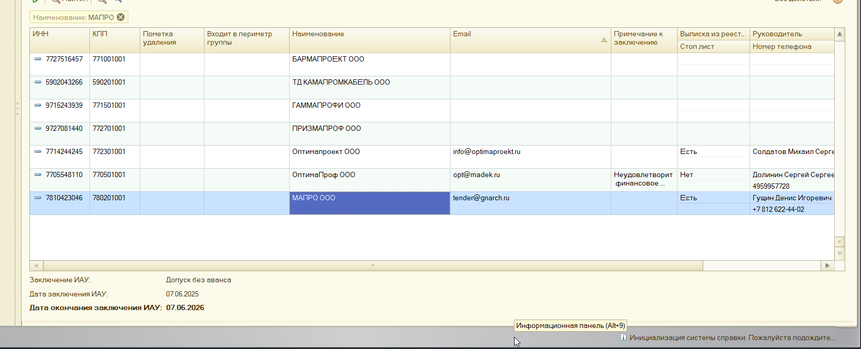
Task: Click the info icon in the status bar
Action: click(x=623, y=337)
